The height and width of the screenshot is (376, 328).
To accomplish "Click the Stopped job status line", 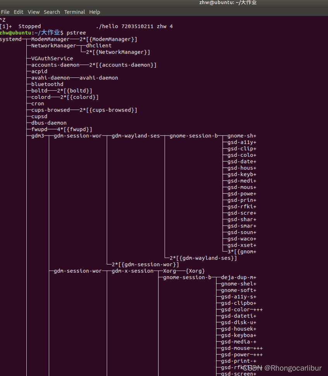I will [86, 26].
